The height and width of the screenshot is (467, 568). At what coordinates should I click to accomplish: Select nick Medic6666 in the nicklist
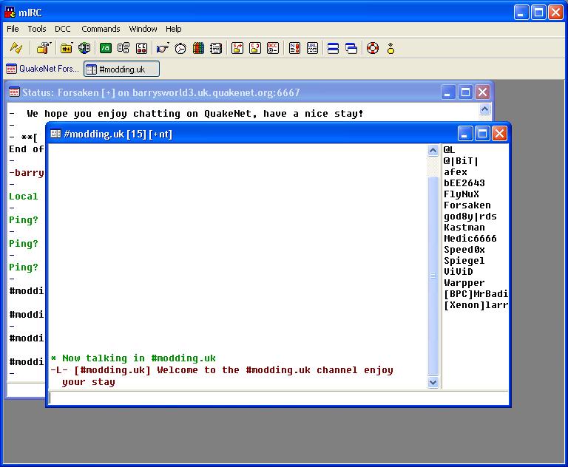pyautogui.click(x=470, y=238)
